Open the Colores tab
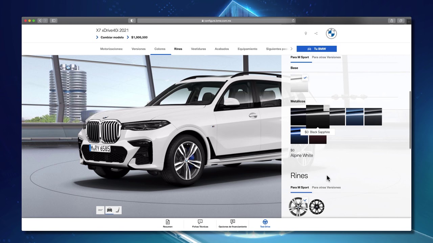 click(160, 49)
